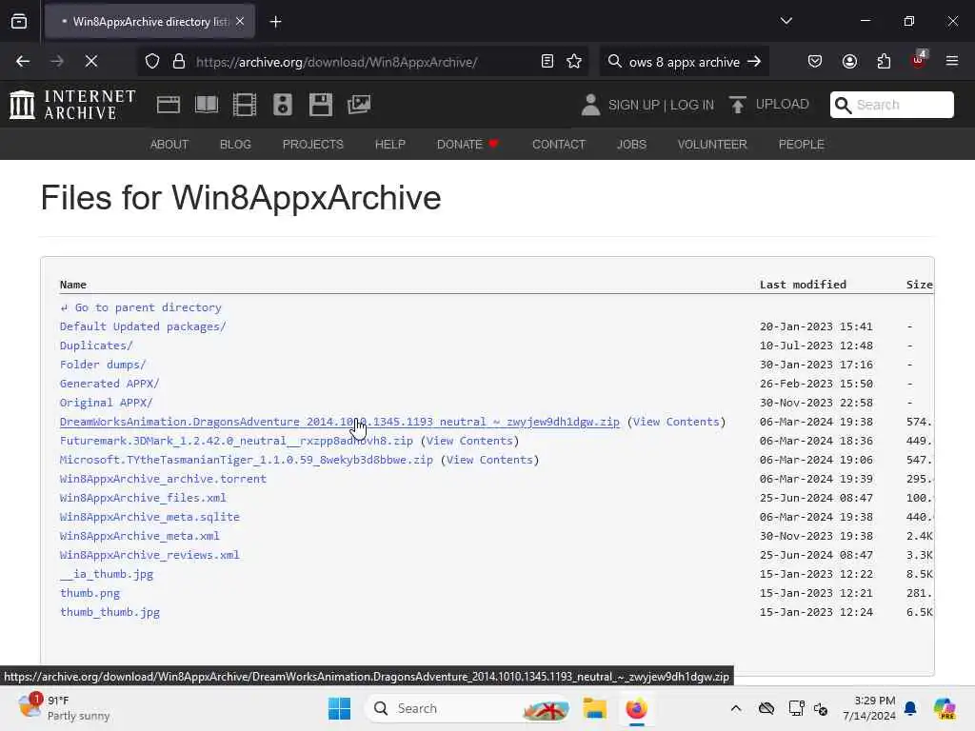Expand the list all tabs chevron
Image resolution: width=975 pixels, height=731 pixels.
coord(786,21)
